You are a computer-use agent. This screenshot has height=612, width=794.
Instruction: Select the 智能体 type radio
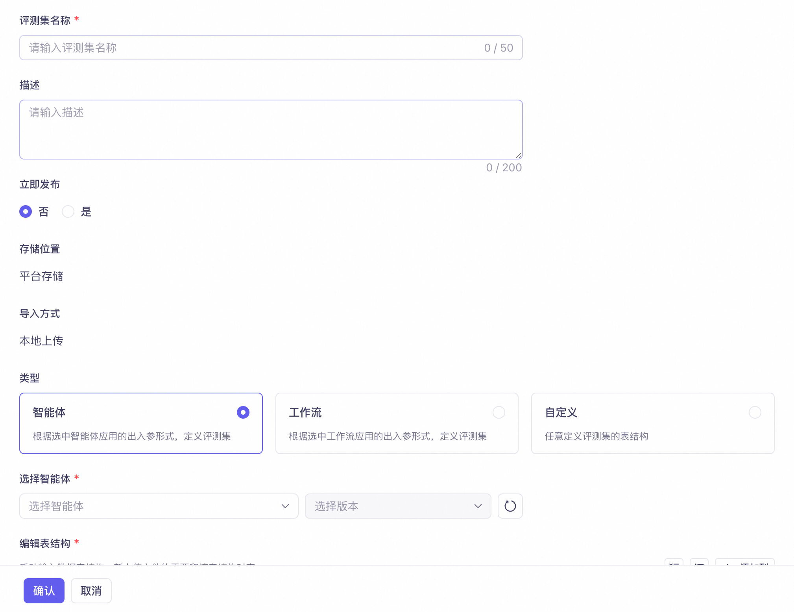(243, 412)
